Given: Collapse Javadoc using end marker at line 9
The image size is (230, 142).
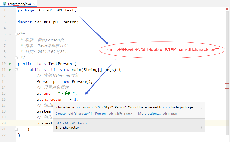Looking at the screenshot, I should 16,58.
